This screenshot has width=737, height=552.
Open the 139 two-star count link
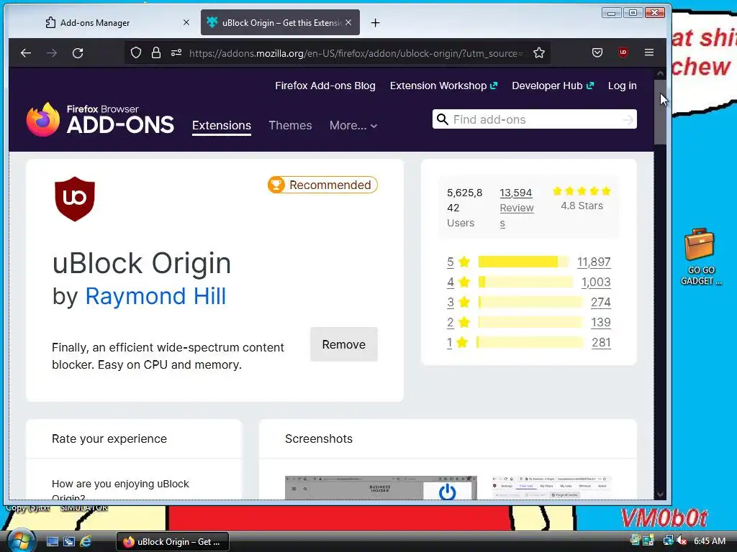(601, 323)
